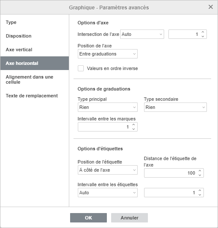
Task: Decrease the label interval spinner value
Action: point(200,195)
